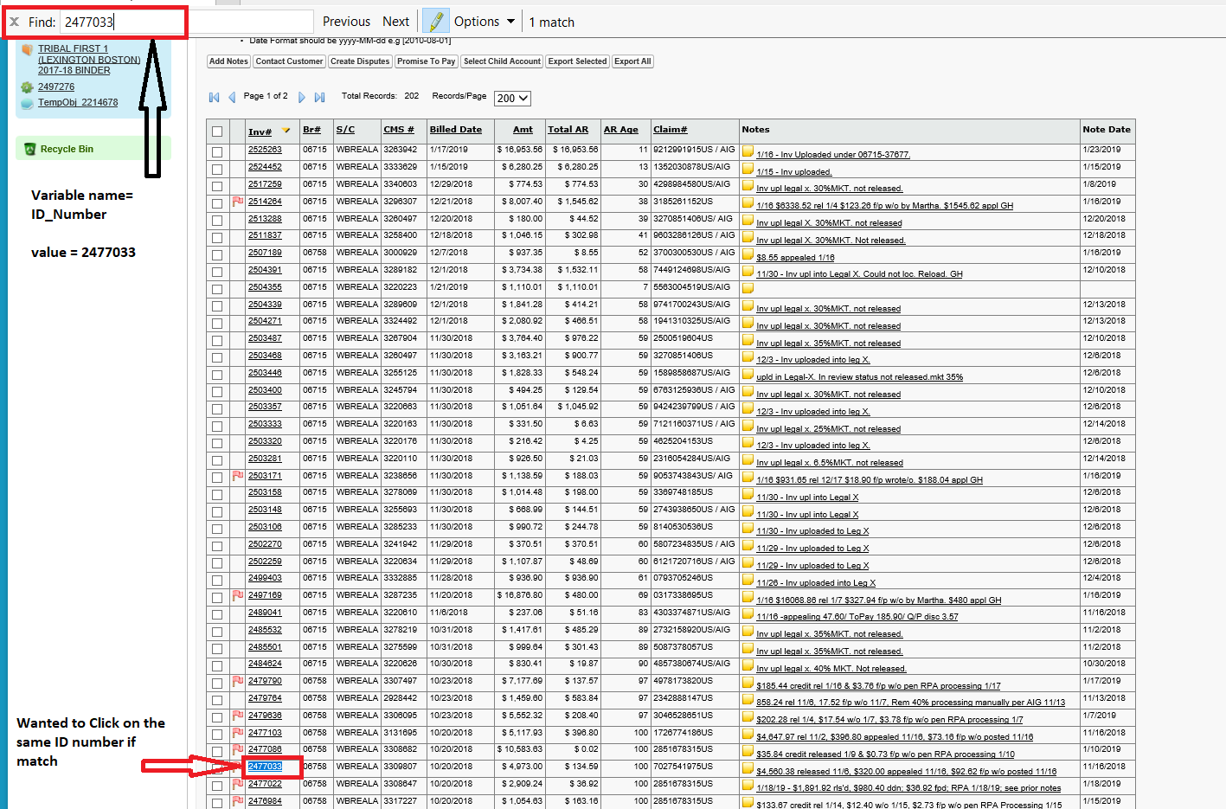Click the sort arrow icon next to Inv#
Image resolution: width=1226 pixels, height=809 pixels.
[x=286, y=131]
